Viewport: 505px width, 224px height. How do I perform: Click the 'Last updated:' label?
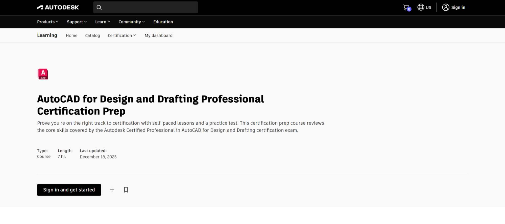click(93, 151)
